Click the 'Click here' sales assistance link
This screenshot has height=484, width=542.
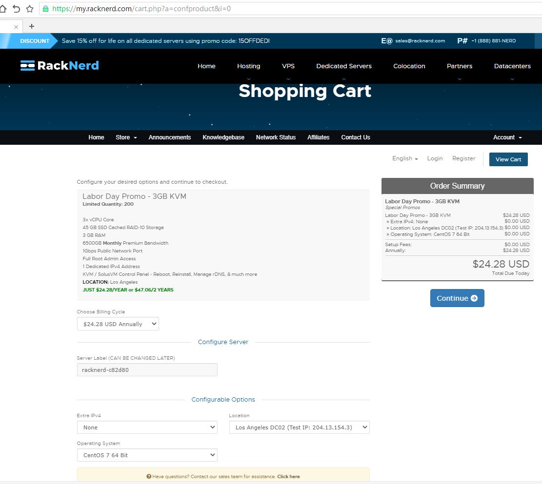click(288, 476)
